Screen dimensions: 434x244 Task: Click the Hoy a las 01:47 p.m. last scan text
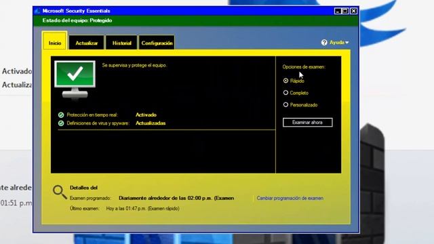click(x=142, y=208)
